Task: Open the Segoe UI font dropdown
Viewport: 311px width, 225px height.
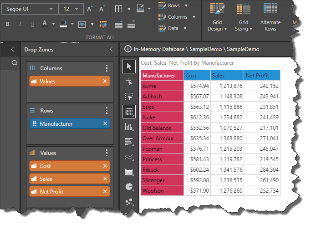Action: click(x=29, y=9)
